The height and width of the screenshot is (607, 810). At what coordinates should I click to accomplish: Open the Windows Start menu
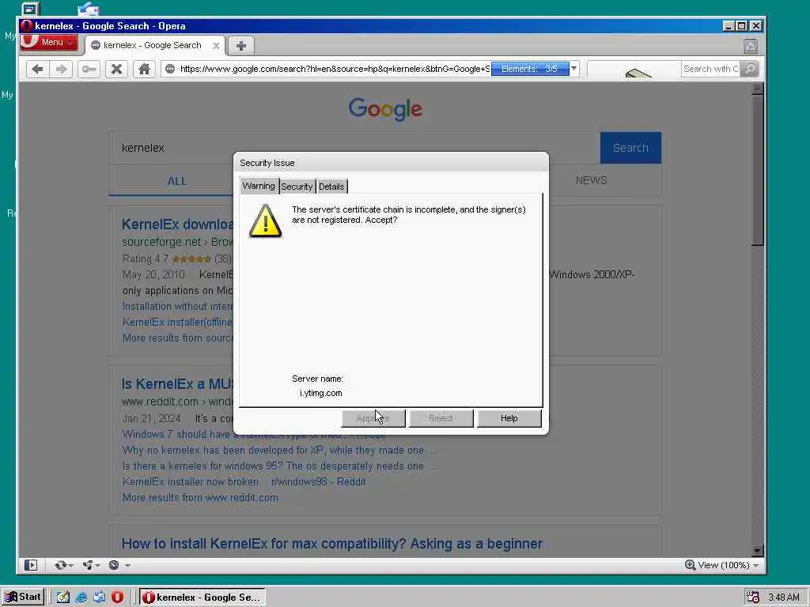coord(23,597)
